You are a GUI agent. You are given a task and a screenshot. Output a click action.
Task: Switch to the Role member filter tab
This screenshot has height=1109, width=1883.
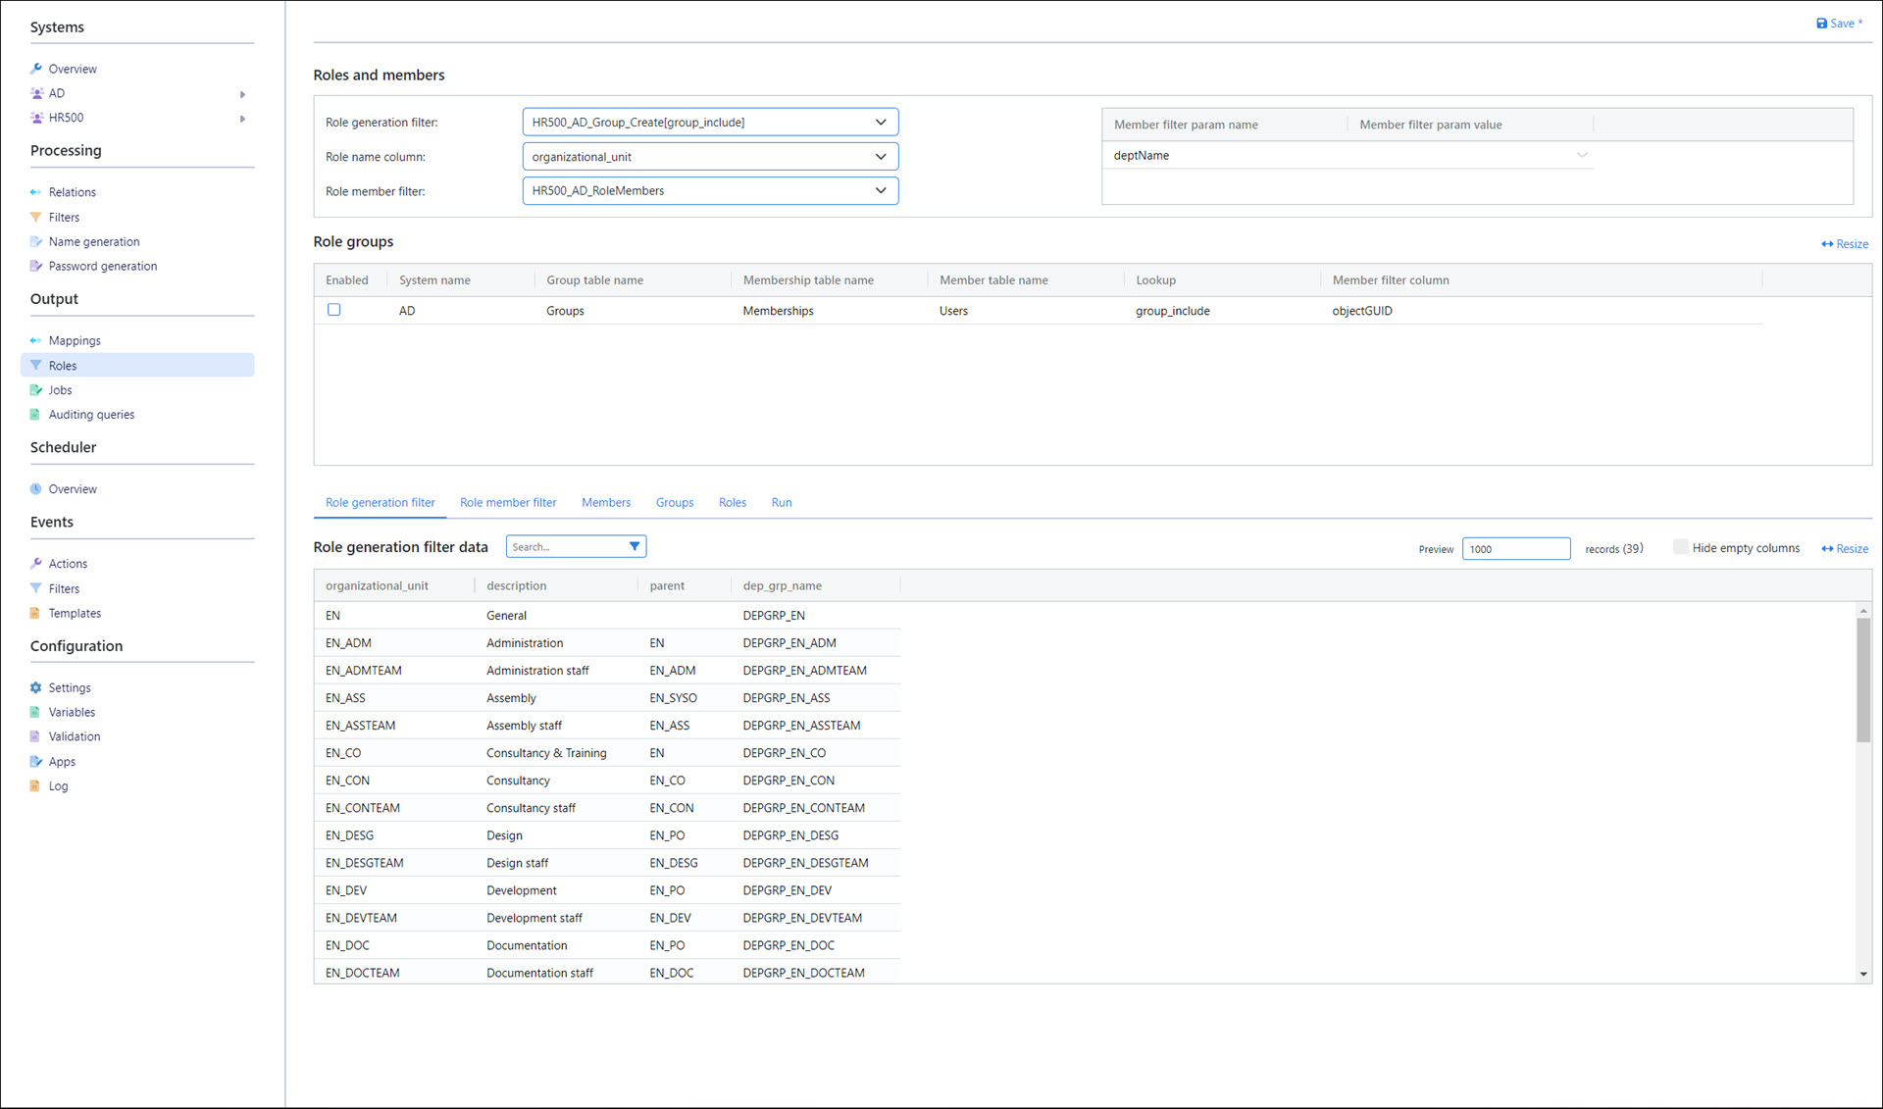pos(508,502)
